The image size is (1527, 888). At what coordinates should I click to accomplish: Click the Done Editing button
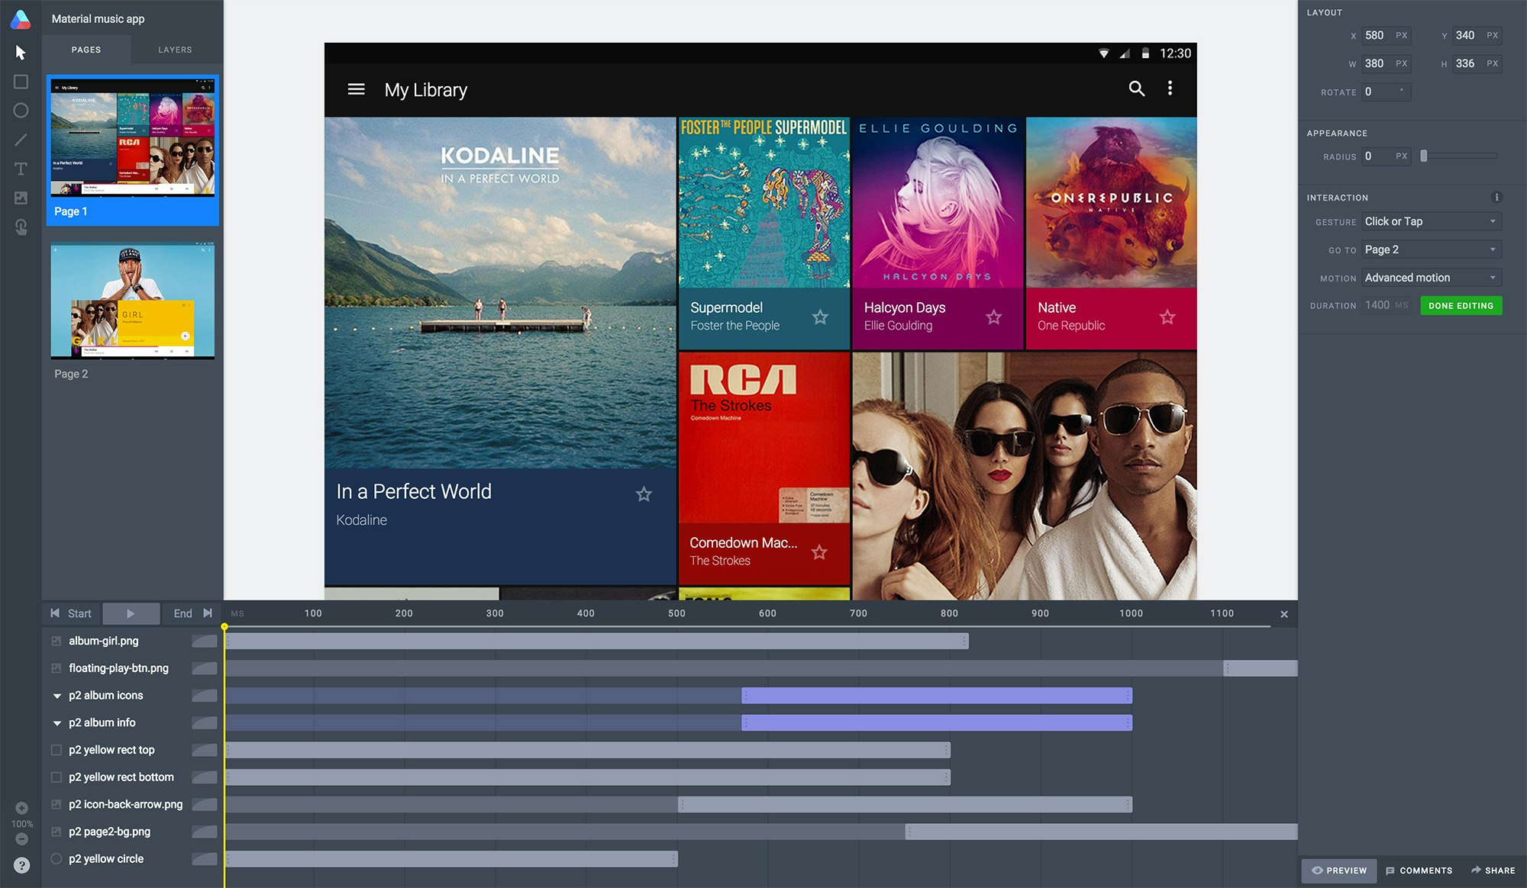1460,306
